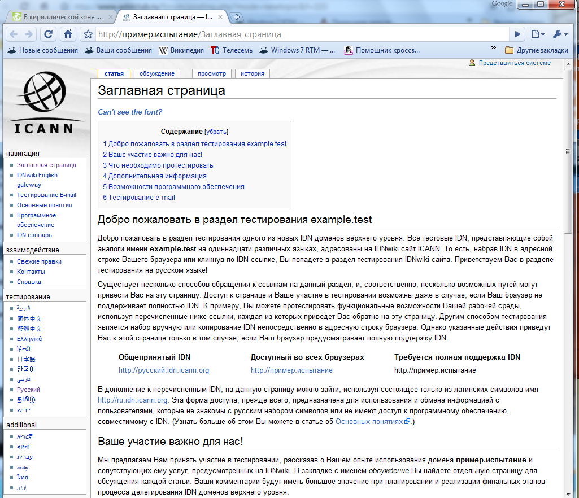This screenshot has width=579, height=498.
Task: Close the 'Заглавная страница' tab
Action: click(220, 17)
